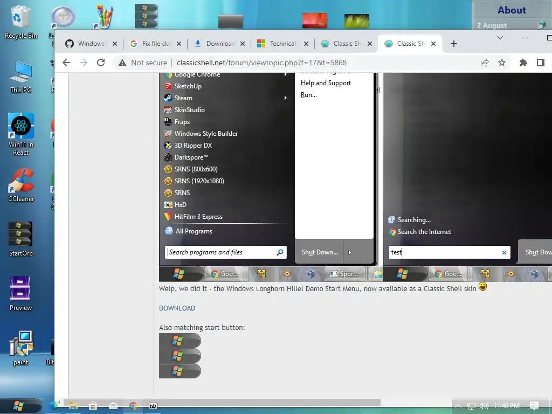Click SRNS (1920x1080) entry
Viewport: 552px width, 414px height.
tap(199, 181)
